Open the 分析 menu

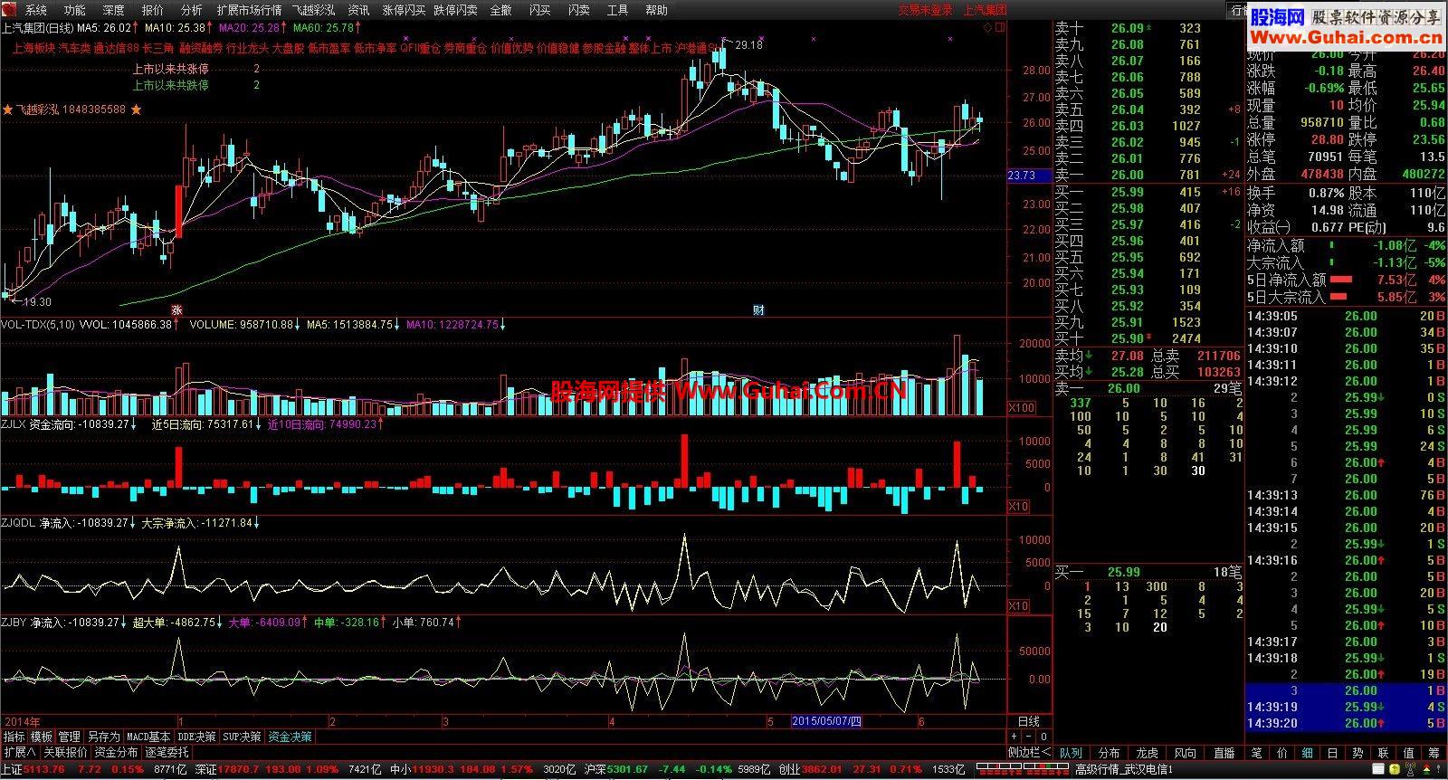[x=192, y=10]
